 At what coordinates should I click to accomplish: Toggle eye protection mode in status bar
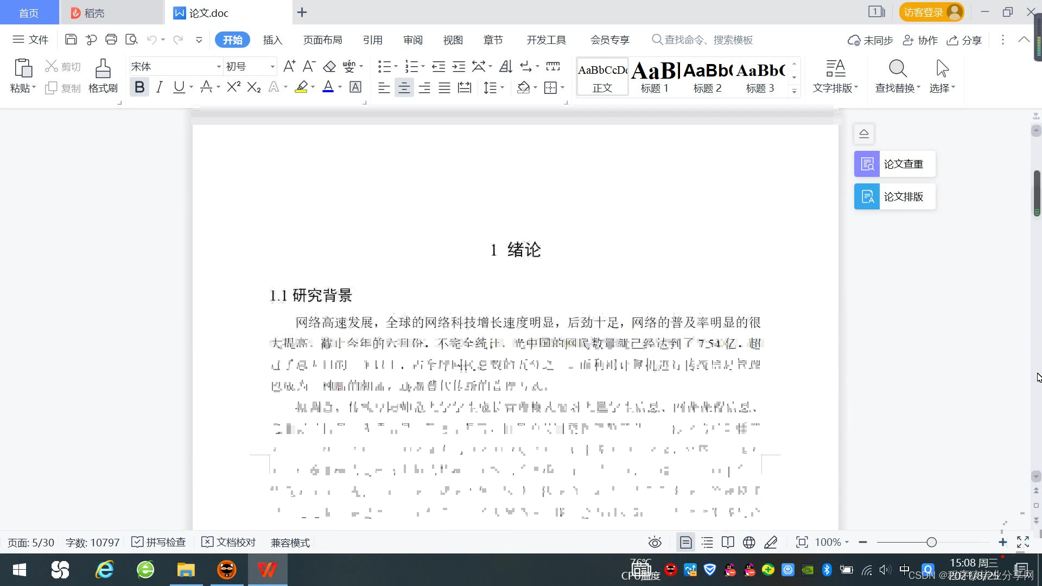655,543
